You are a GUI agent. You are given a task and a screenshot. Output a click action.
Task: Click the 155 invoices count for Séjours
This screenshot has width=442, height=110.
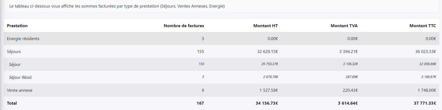(201, 52)
